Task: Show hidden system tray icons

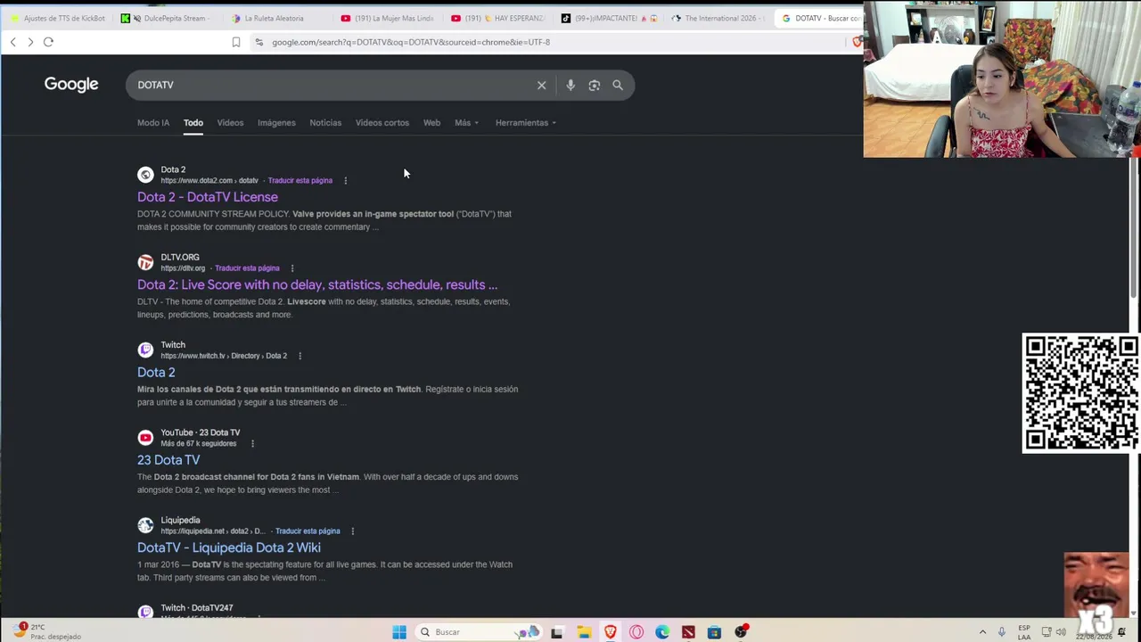Action: click(982, 632)
